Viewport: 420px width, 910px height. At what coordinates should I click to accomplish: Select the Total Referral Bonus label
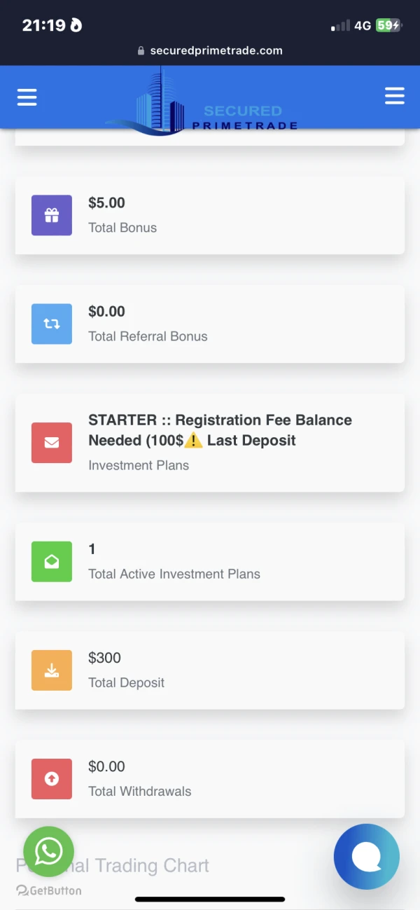[x=148, y=336]
